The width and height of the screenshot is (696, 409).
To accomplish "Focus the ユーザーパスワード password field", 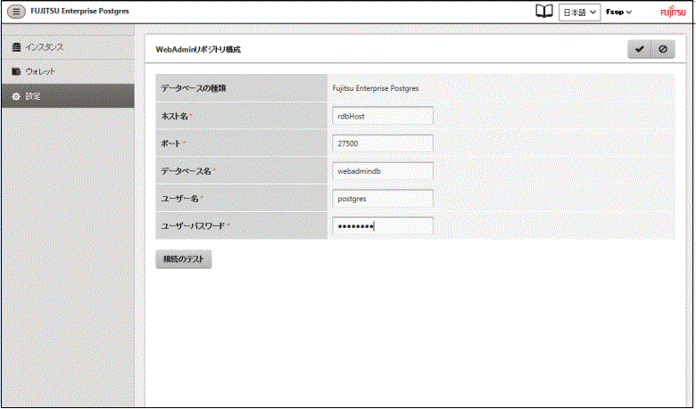I will [383, 226].
